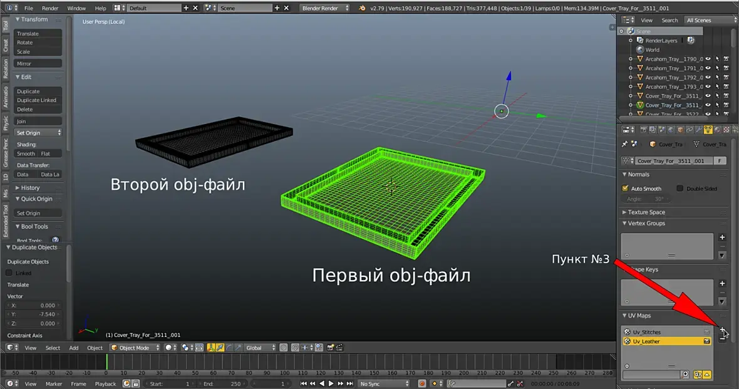The image size is (739, 389).
Task: Click the pin icon in properties context row
Action: [625, 144]
